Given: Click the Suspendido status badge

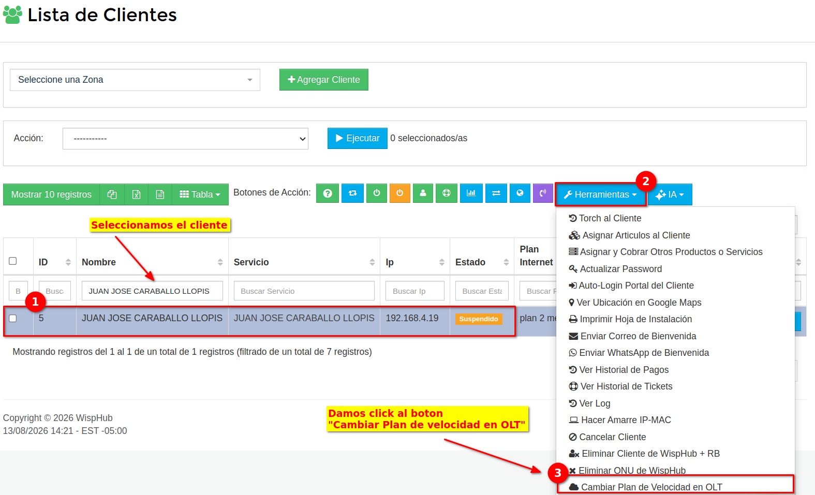Looking at the screenshot, I should coord(479,319).
